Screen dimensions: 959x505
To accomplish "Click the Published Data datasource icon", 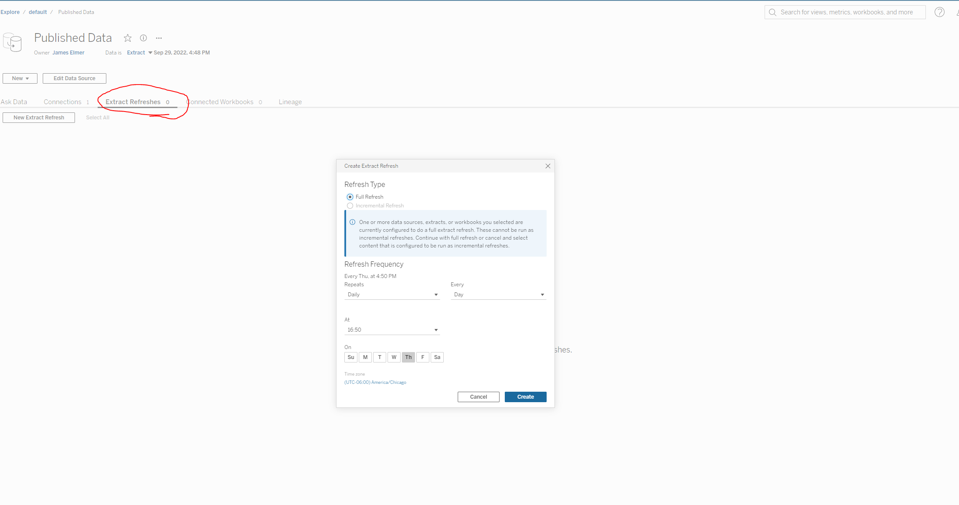I will 12,42.
